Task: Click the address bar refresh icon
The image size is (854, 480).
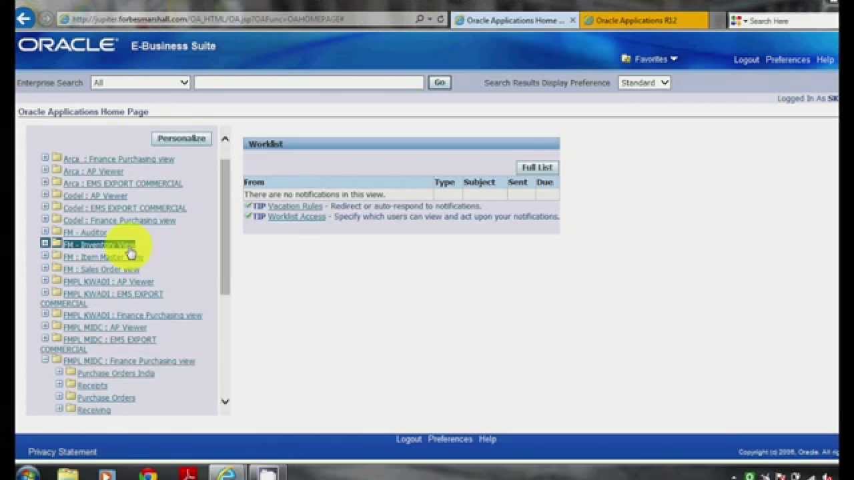Action: pyautogui.click(x=440, y=19)
